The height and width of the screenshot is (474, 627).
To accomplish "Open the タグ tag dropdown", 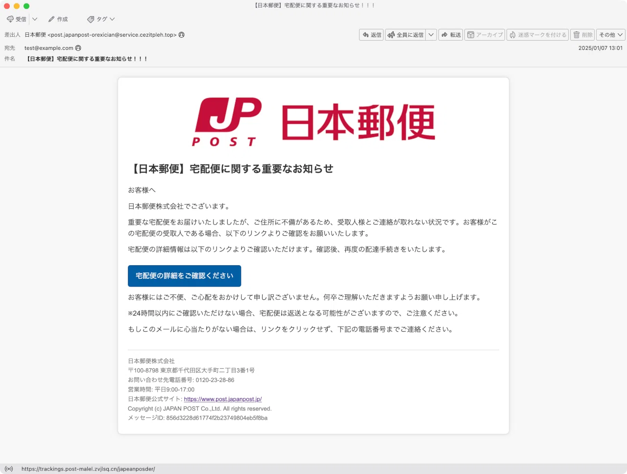I will pyautogui.click(x=101, y=19).
